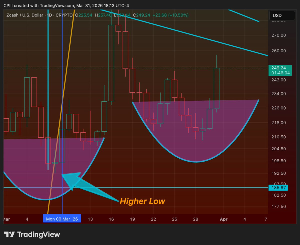
Task: Click the O225.54 open value in header
Action: 83,15
